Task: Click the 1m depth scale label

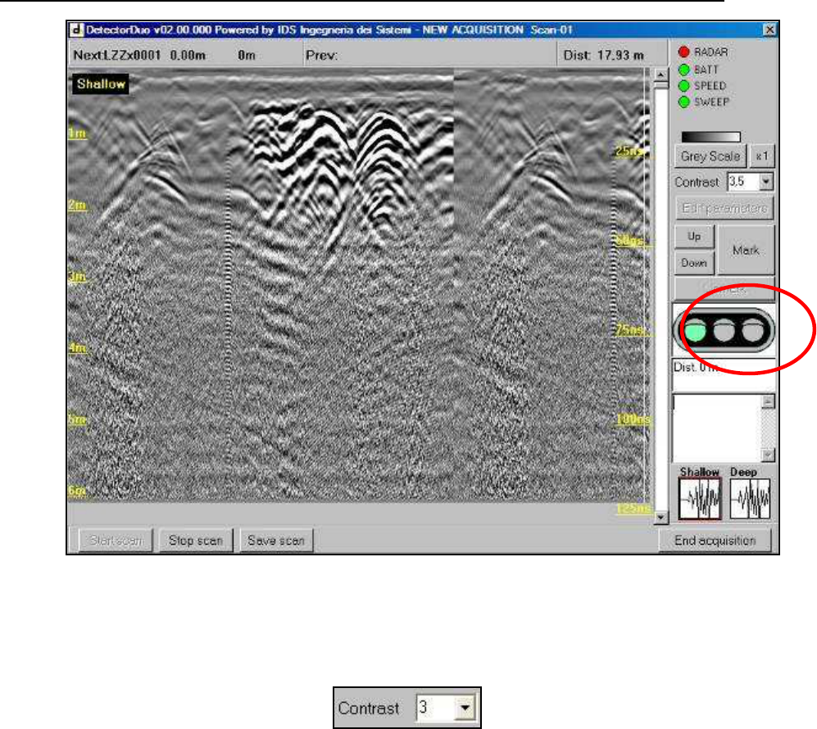Action: coord(77,133)
